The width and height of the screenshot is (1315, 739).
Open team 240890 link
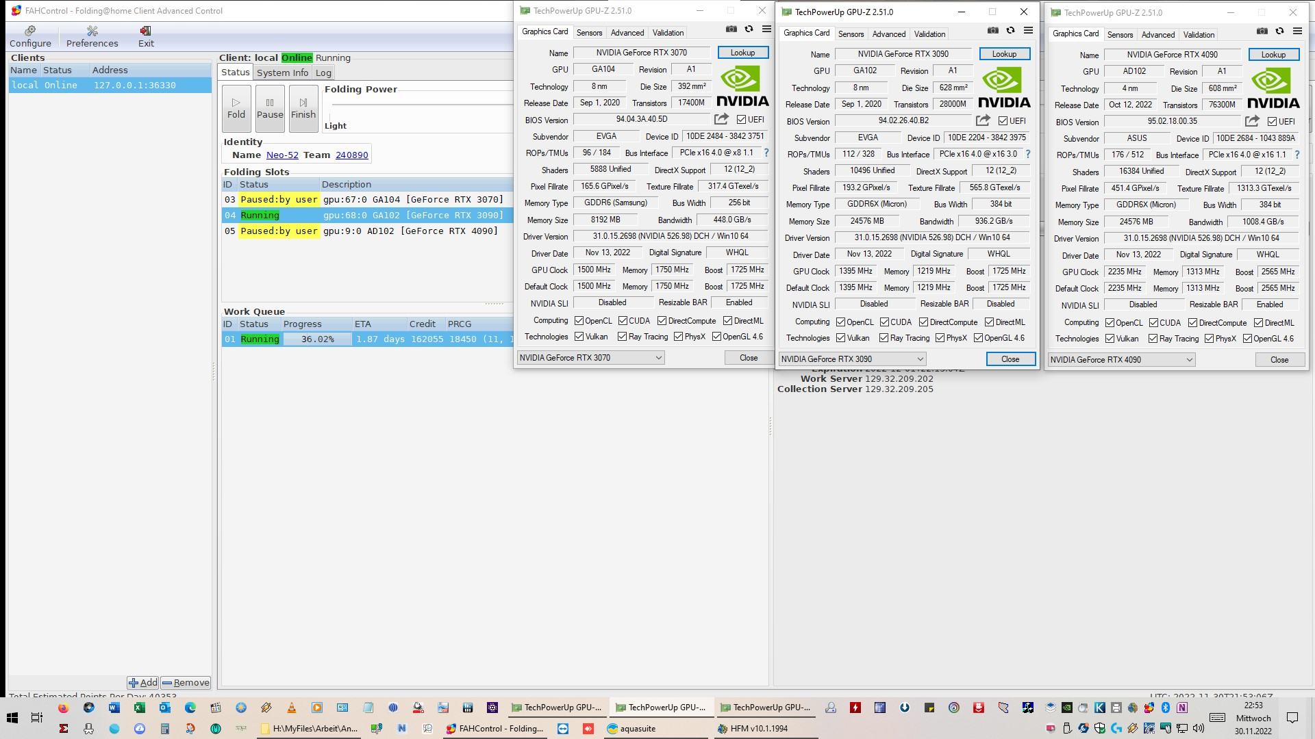(x=352, y=155)
